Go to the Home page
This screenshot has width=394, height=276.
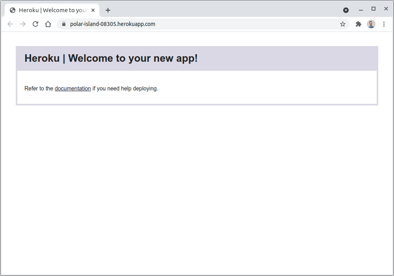point(48,24)
